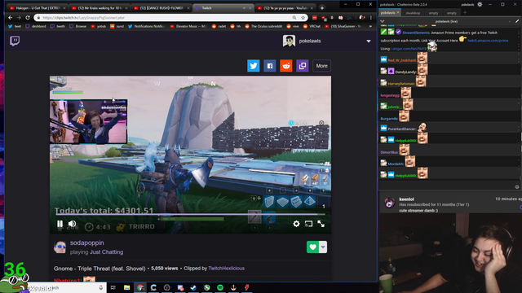Add a new Chatterino tab
This screenshot has width=522, height=293.
point(465,13)
